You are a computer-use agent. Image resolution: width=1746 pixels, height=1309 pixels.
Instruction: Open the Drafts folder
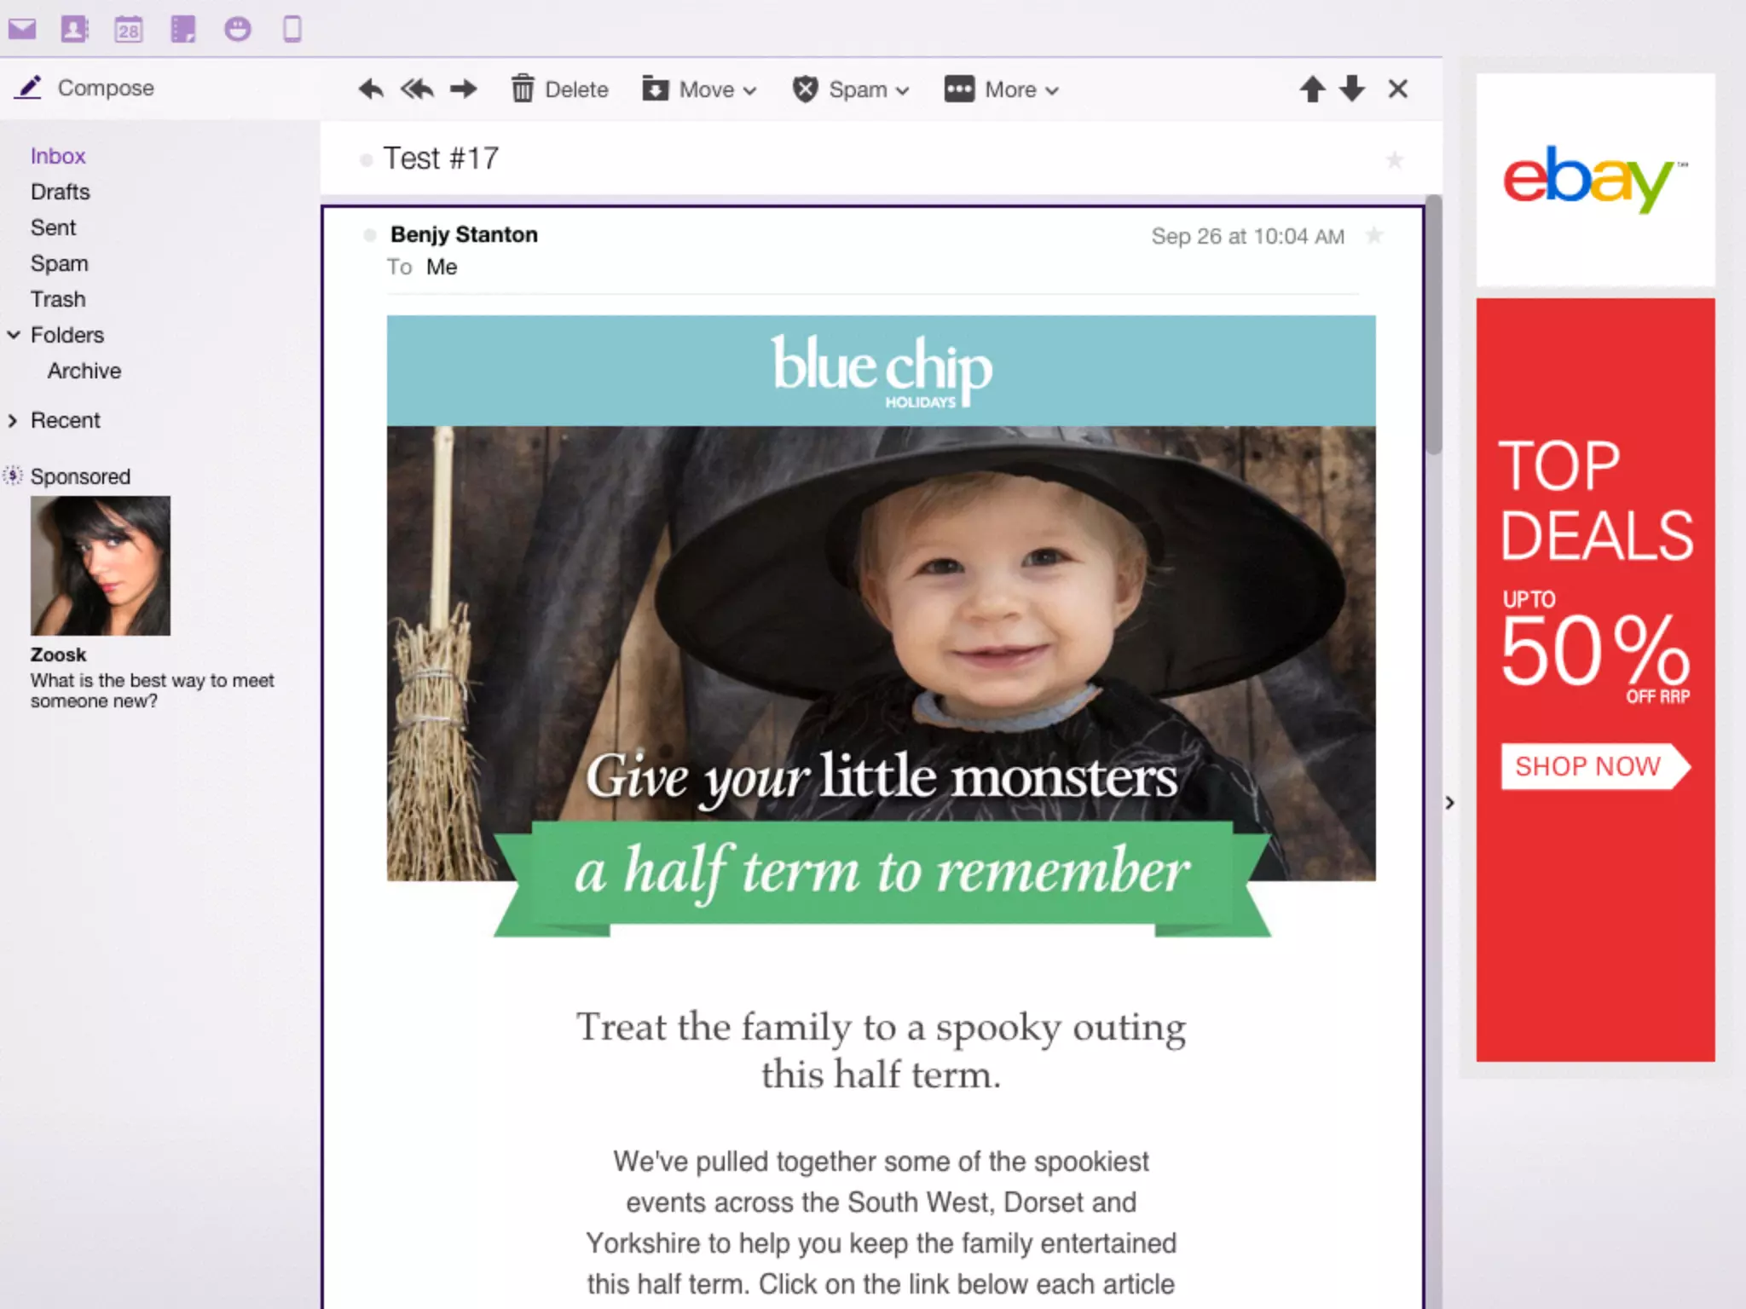tap(60, 192)
